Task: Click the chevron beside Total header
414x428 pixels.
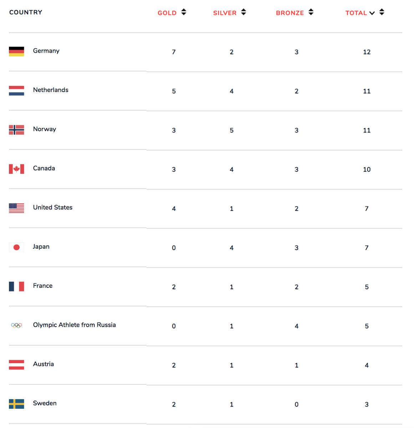Action: tap(372, 13)
